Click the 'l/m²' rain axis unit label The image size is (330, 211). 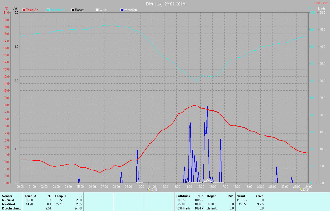pyautogui.click(x=15, y=9)
